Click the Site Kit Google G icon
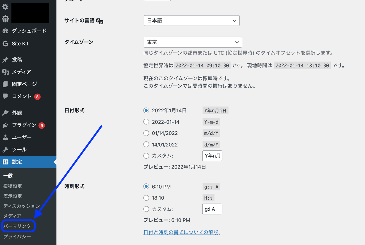 (5, 44)
